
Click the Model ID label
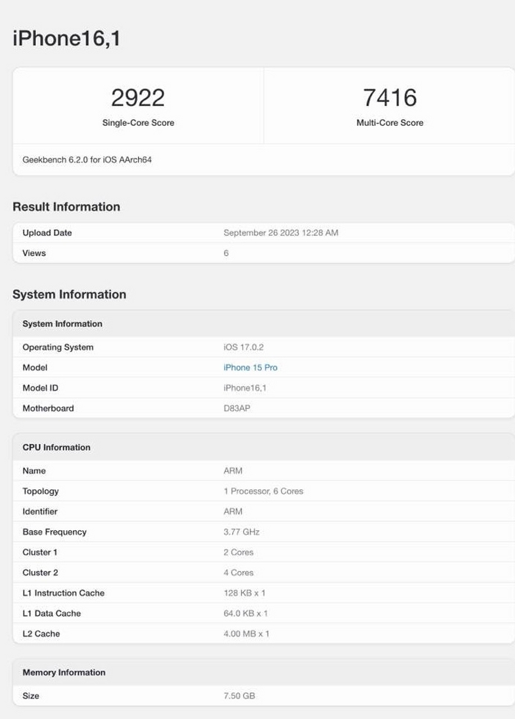40,388
